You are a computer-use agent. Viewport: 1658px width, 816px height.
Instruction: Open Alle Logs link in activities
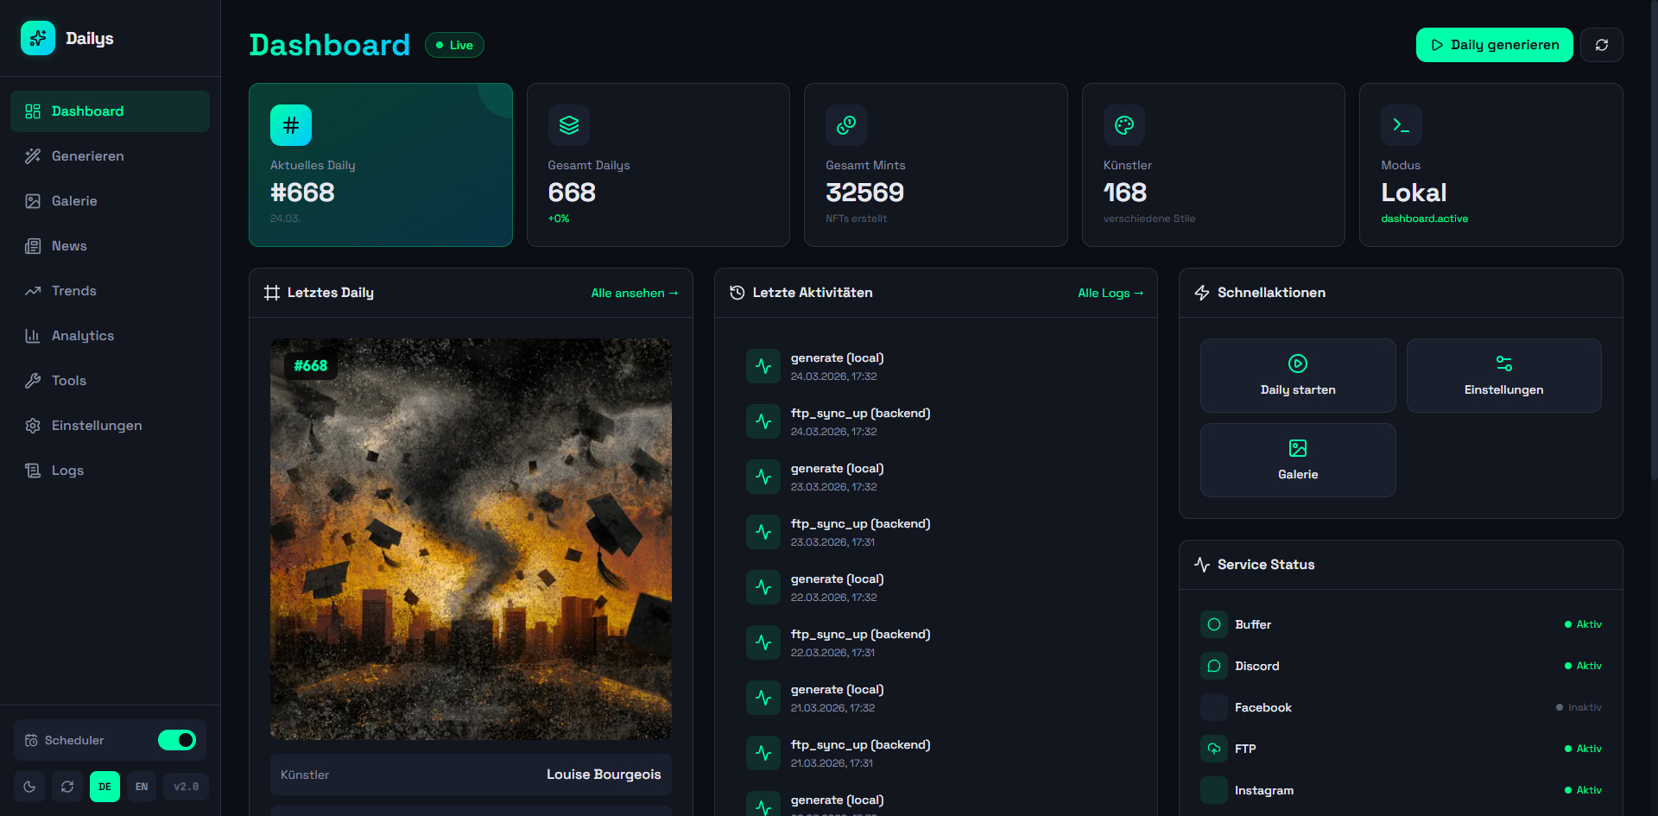(1110, 293)
